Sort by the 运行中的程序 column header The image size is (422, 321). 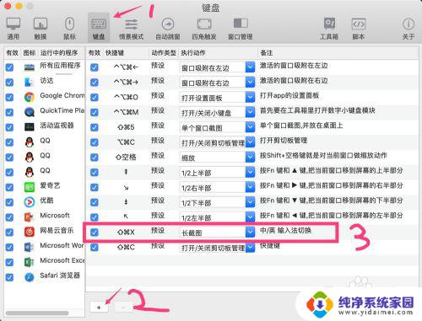pos(59,53)
